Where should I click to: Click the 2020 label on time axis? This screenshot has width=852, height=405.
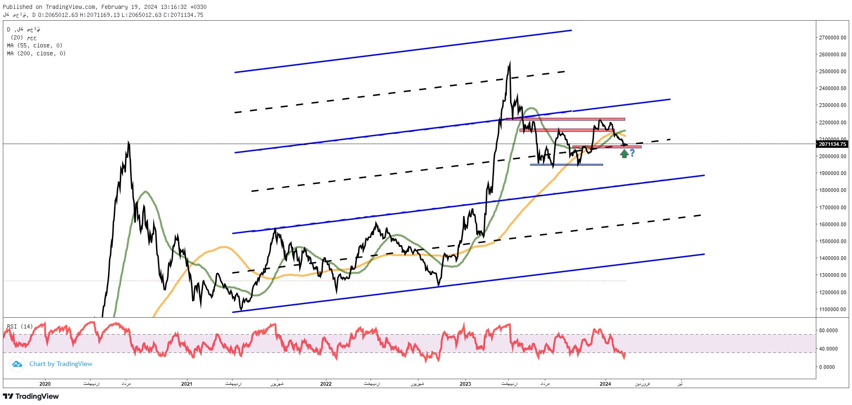click(x=45, y=384)
